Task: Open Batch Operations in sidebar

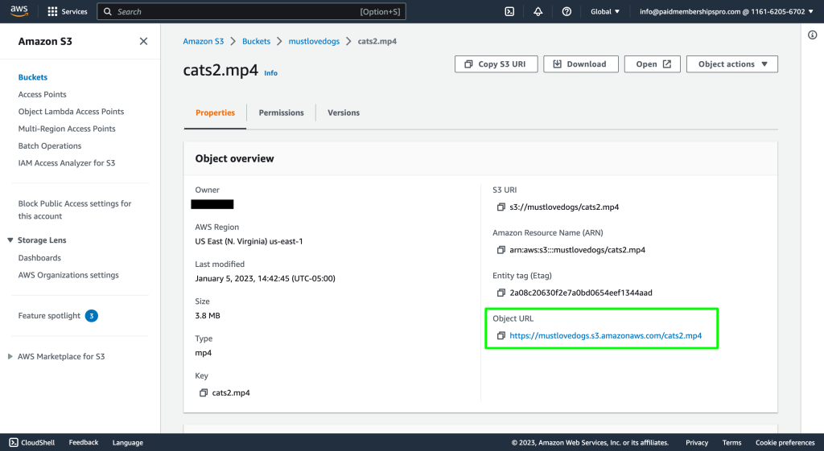Action: coord(50,146)
